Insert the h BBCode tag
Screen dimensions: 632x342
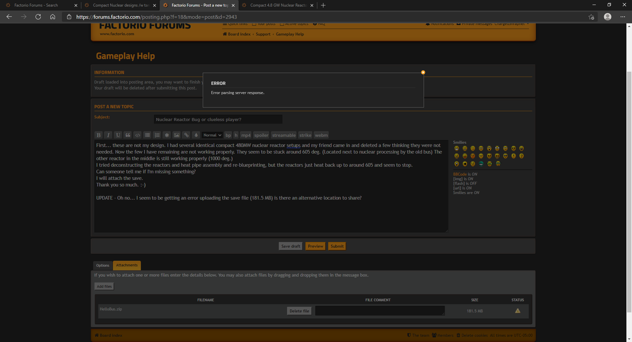(x=236, y=135)
